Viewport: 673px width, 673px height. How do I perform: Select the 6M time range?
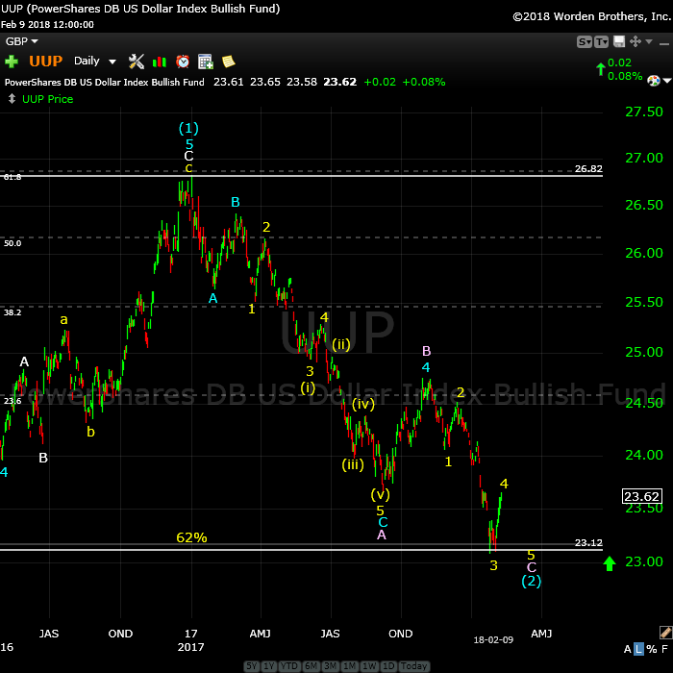pyautogui.click(x=311, y=666)
